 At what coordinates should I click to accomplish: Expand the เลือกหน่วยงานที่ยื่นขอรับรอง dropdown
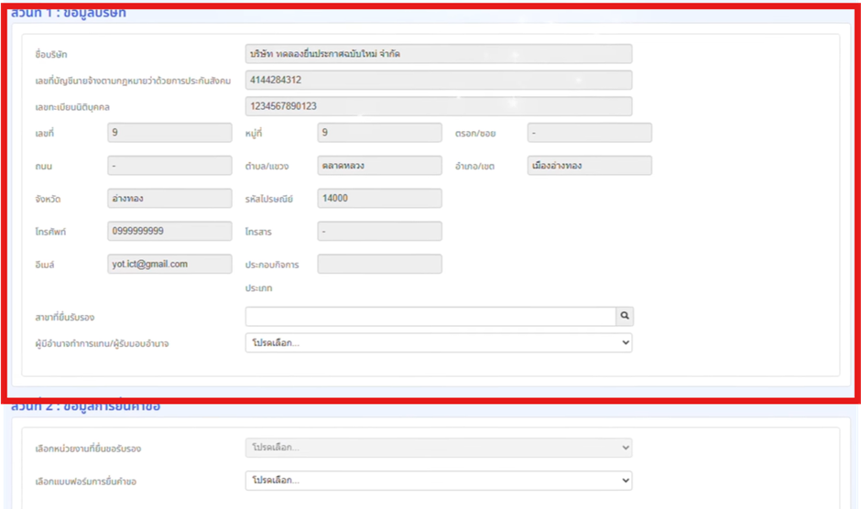[x=439, y=448]
